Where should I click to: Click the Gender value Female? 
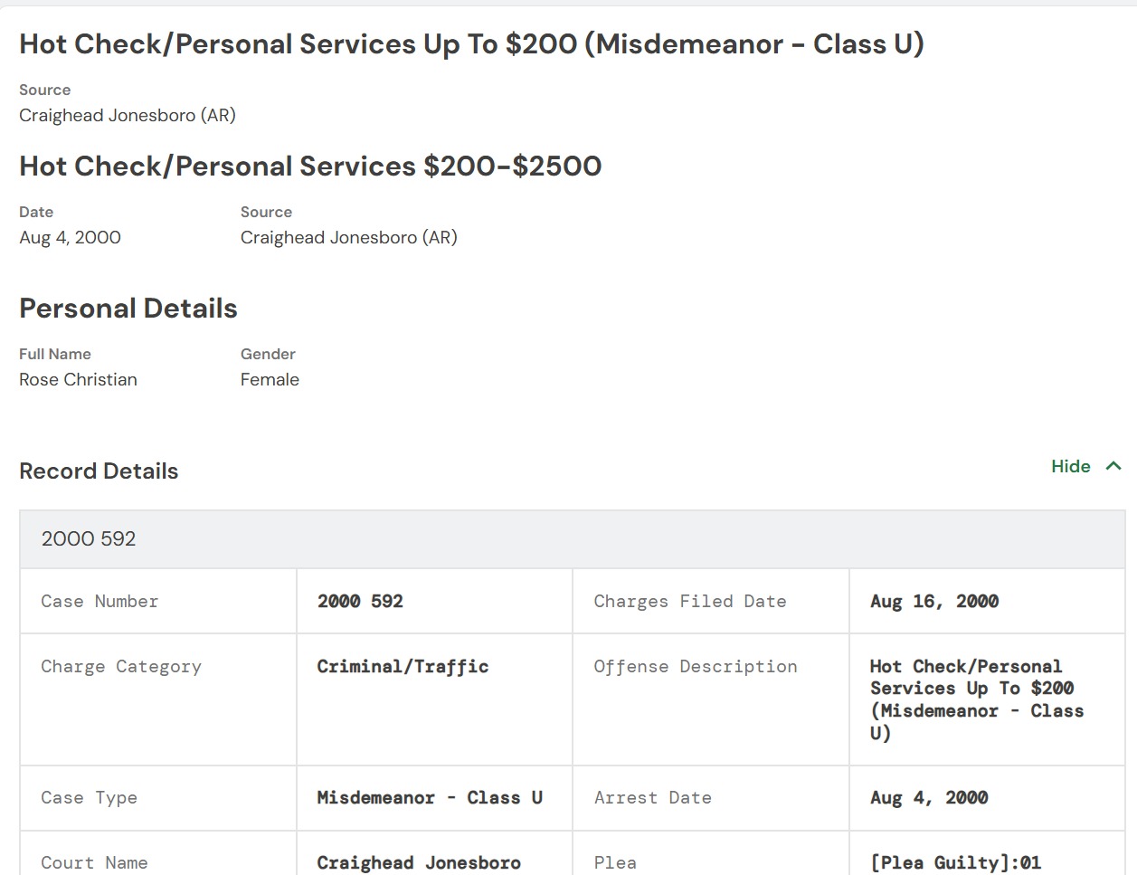(x=270, y=380)
